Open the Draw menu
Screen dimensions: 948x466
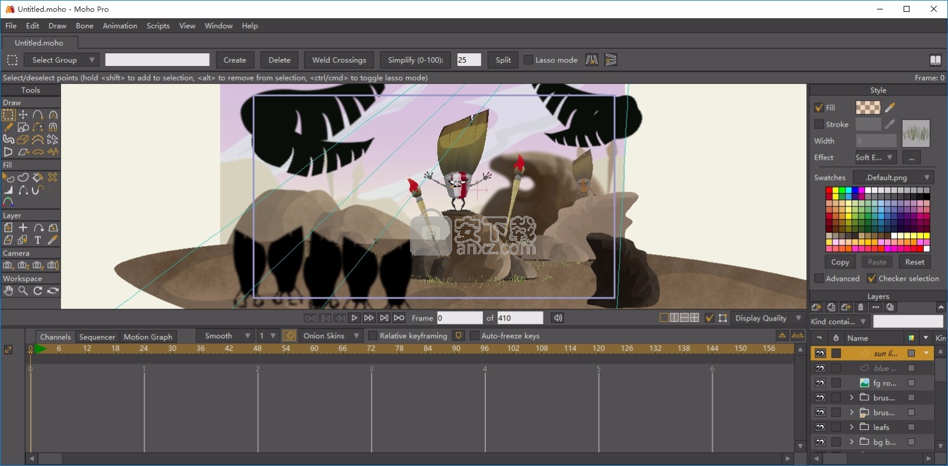pos(57,26)
